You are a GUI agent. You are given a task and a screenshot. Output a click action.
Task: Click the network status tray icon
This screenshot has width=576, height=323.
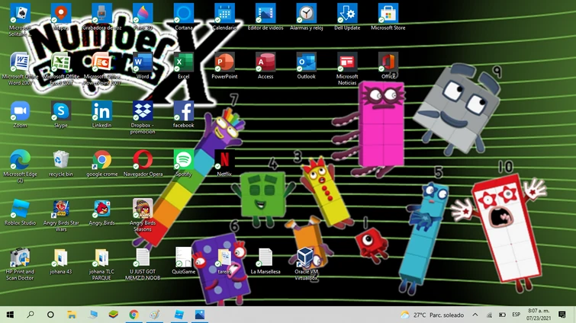tap(489, 315)
